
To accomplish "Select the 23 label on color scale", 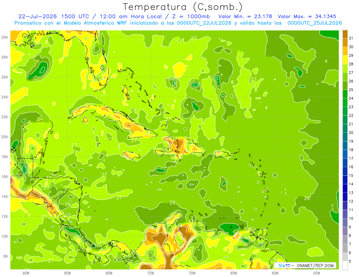I will 351,107.
